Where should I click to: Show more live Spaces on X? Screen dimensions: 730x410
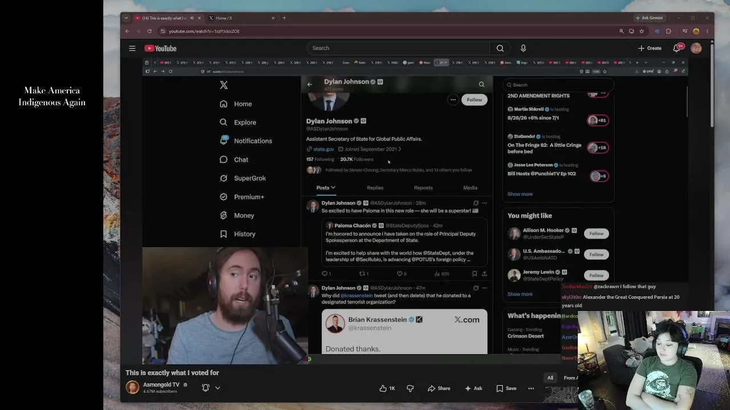tap(520, 194)
